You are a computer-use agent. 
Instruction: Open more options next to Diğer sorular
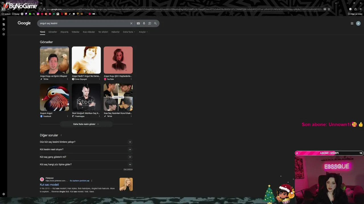[61, 135]
